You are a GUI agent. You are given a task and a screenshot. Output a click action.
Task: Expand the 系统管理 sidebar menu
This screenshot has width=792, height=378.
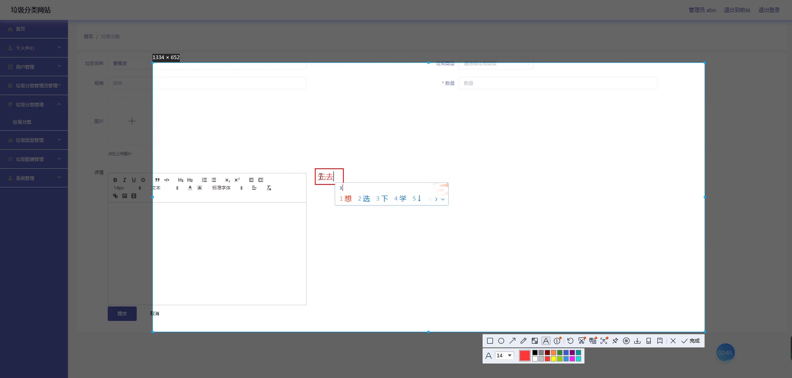click(34, 178)
